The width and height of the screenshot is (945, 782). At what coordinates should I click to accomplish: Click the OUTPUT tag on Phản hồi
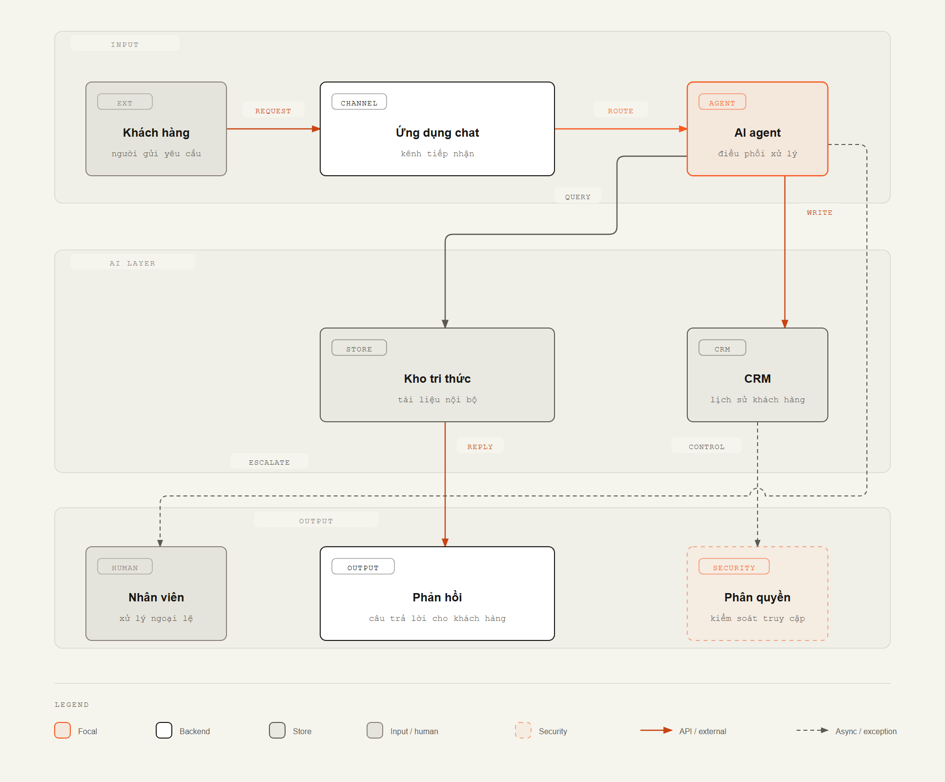click(x=363, y=567)
